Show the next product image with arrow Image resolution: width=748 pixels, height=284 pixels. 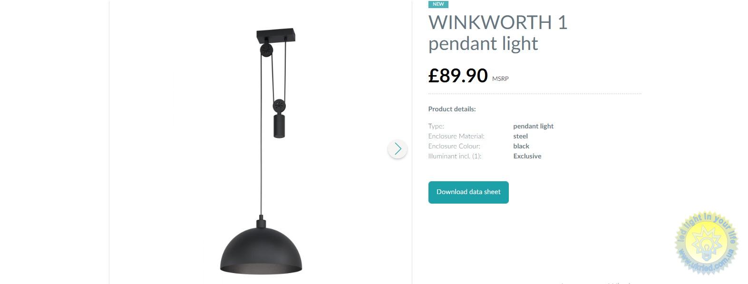pyautogui.click(x=398, y=149)
